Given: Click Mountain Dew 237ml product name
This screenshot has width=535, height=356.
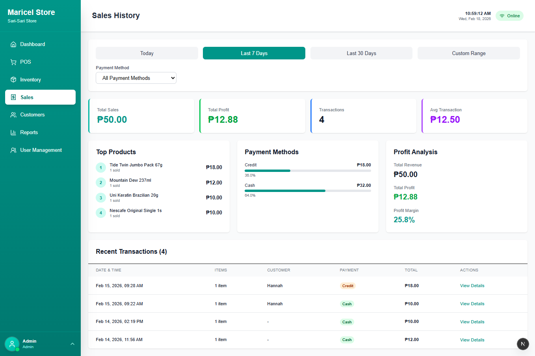Looking at the screenshot, I should coord(130,180).
